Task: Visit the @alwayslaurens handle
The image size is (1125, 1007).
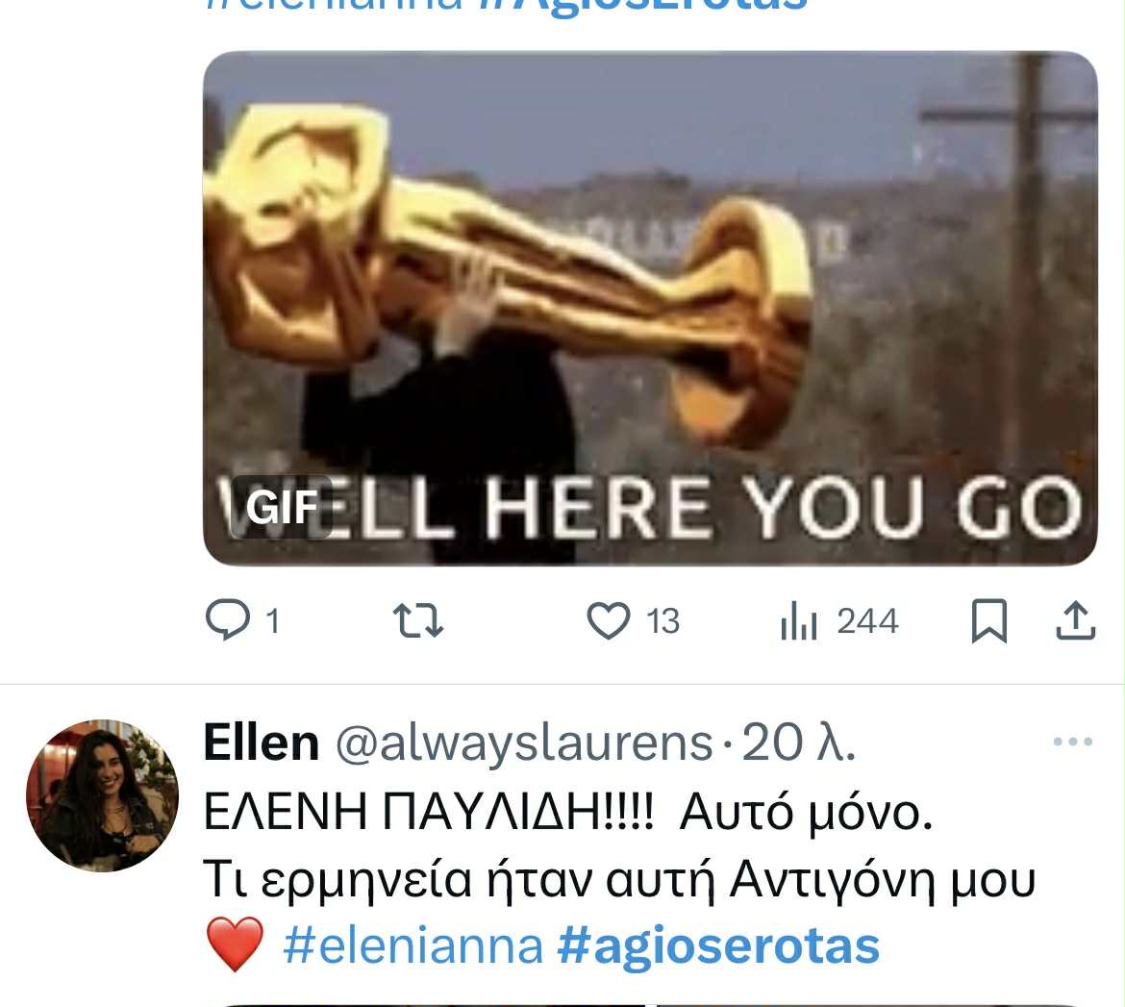Action: (524, 743)
